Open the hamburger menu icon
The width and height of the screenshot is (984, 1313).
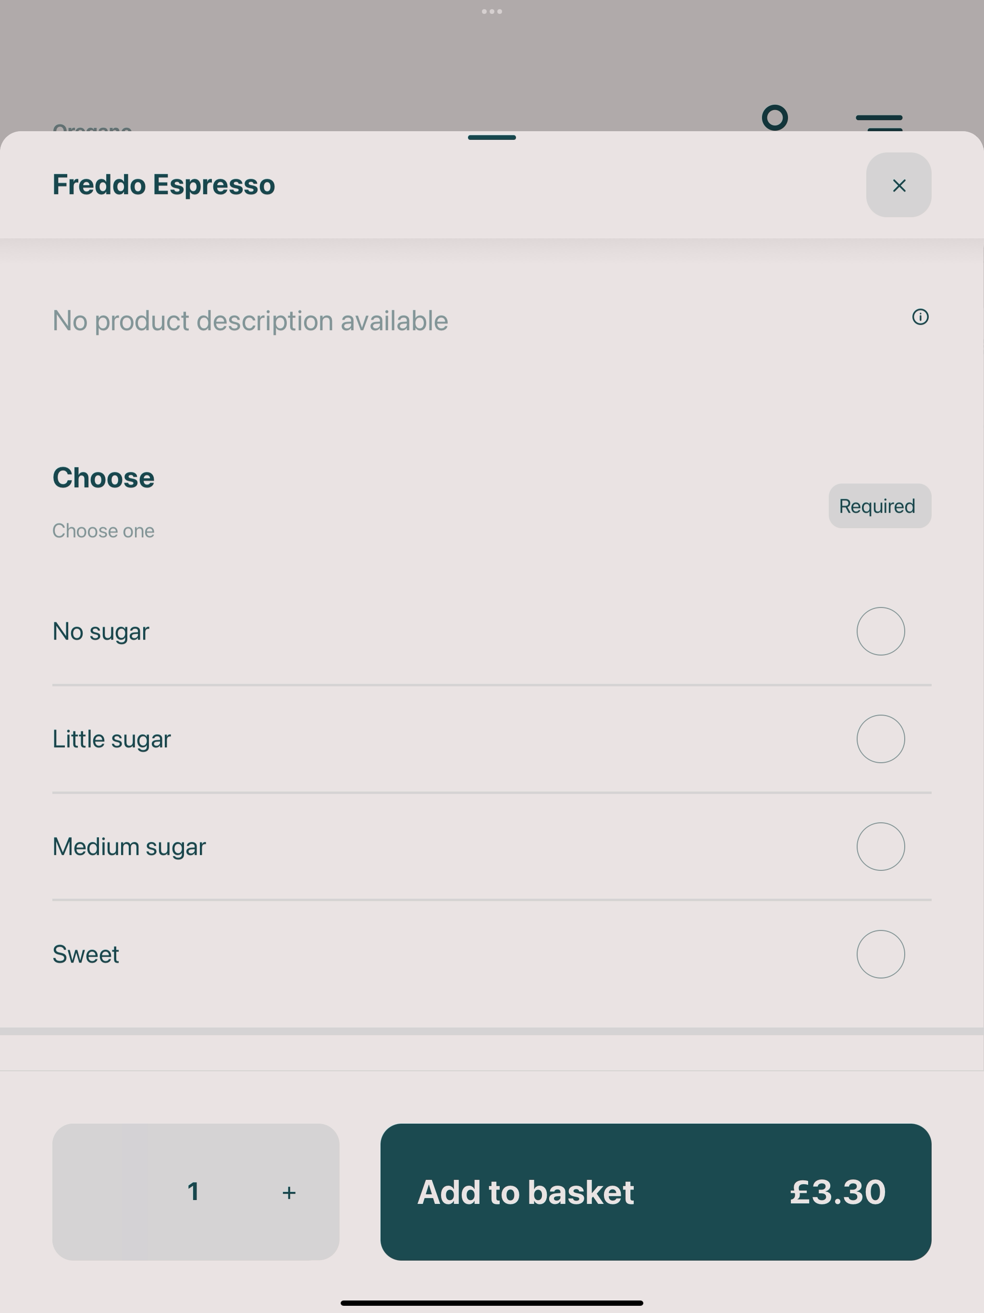coord(879,122)
